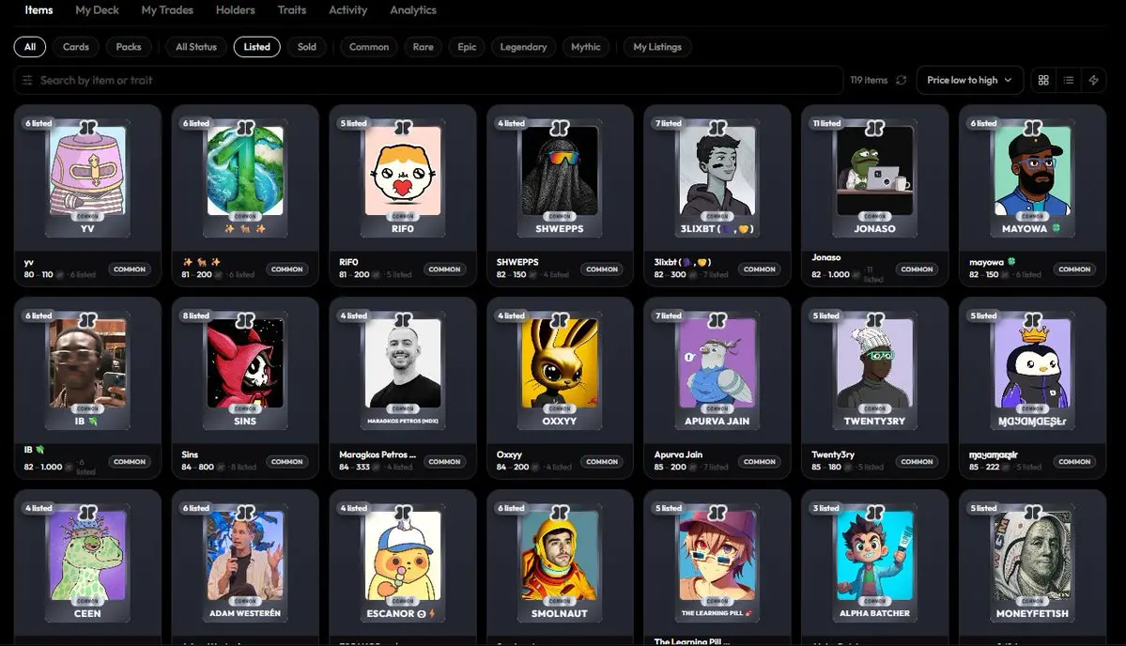Screen dimensions: 1126x646
Task: Open the MAYOWA card thumbnail
Action: coord(1033,178)
